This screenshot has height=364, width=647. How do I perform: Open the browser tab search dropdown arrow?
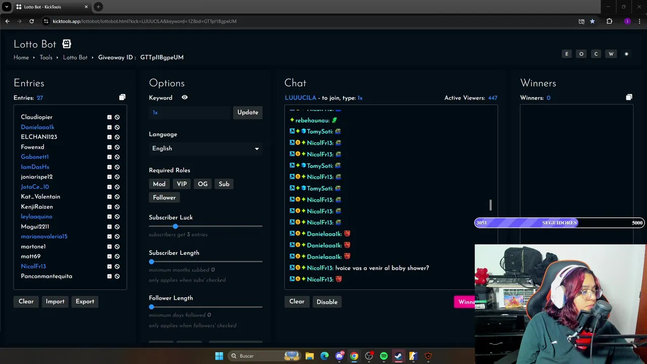[x=7, y=7]
